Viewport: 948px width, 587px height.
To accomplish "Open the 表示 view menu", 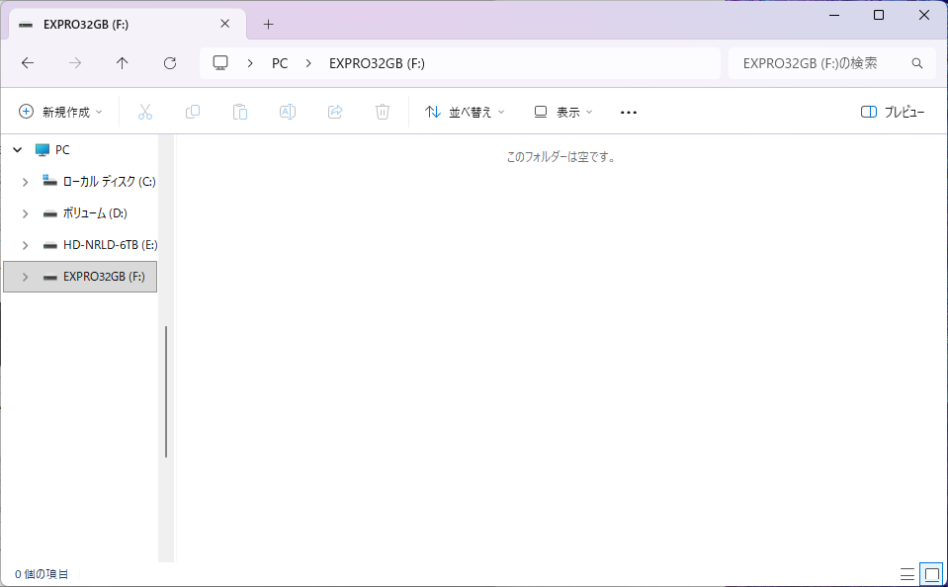I will [x=563, y=113].
